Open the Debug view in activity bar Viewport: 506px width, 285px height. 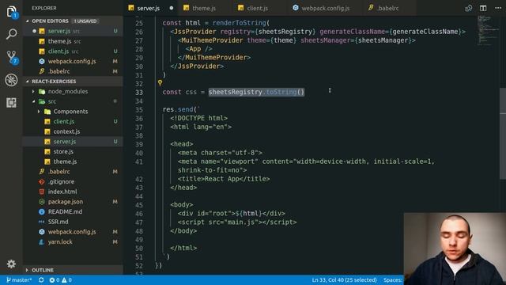(11, 80)
